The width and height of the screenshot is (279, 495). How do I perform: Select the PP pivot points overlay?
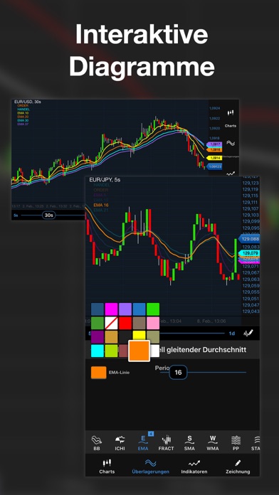click(236, 443)
